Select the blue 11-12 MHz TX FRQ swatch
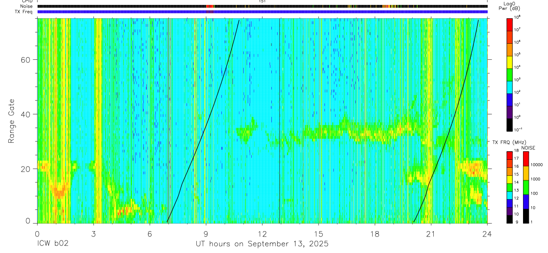The width and height of the screenshot is (548, 253). click(x=510, y=203)
